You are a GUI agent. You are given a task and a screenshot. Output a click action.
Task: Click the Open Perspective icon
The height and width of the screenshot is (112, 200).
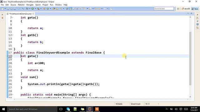(178, 9)
